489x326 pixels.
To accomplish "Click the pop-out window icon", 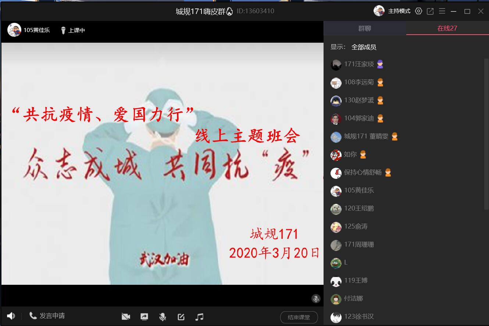I will (x=430, y=11).
